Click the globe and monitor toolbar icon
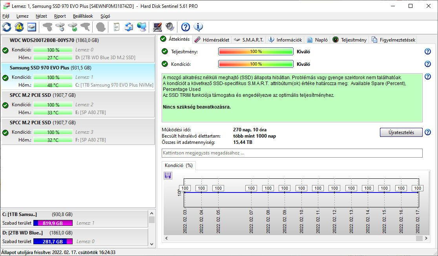The height and width of the screenshot is (256, 438). click(x=141, y=27)
